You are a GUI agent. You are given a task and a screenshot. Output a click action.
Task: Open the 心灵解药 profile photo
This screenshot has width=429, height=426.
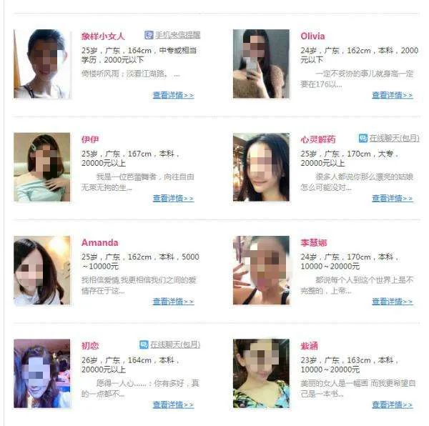tap(261, 167)
